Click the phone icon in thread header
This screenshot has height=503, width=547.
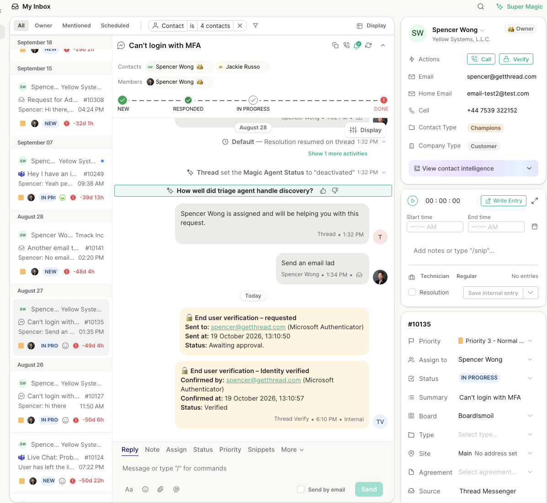[x=346, y=45]
